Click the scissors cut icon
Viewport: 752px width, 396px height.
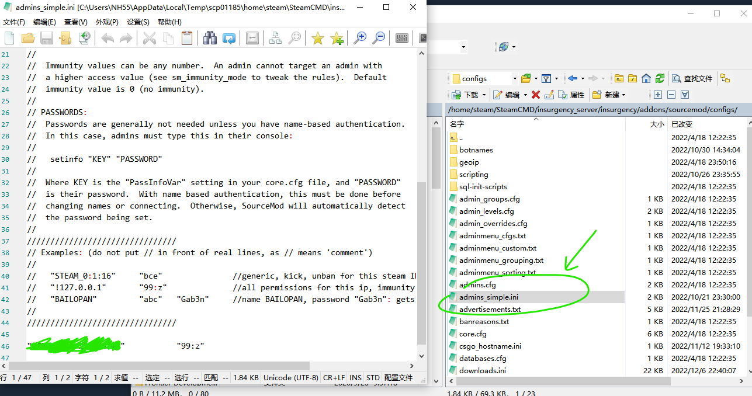[x=150, y=39]
